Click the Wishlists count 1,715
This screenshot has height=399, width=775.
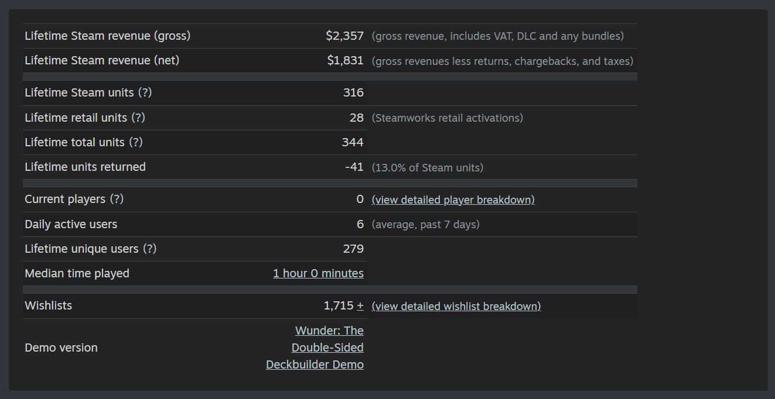(x=339, y=305)
